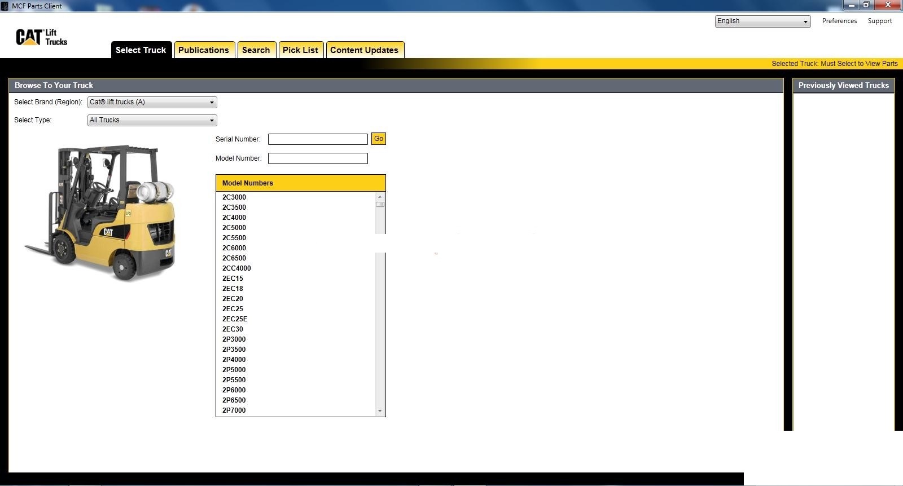Restore the MCF Parts Client window
The height and width of the screenshot is (486, 903).
coord(866,5)
